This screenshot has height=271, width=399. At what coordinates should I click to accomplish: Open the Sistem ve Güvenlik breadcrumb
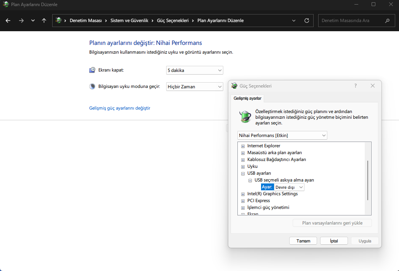click(x=129, y=21)
